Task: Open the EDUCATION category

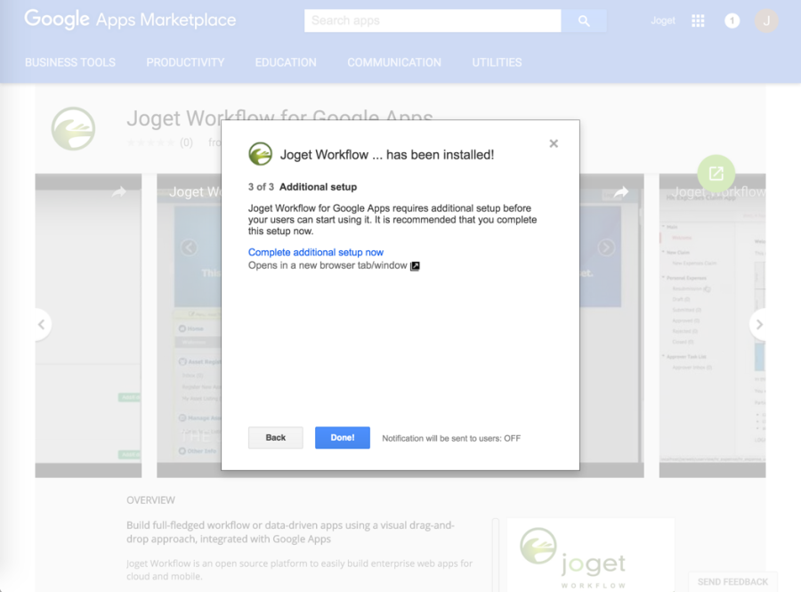Action: (x=286, y=62)
